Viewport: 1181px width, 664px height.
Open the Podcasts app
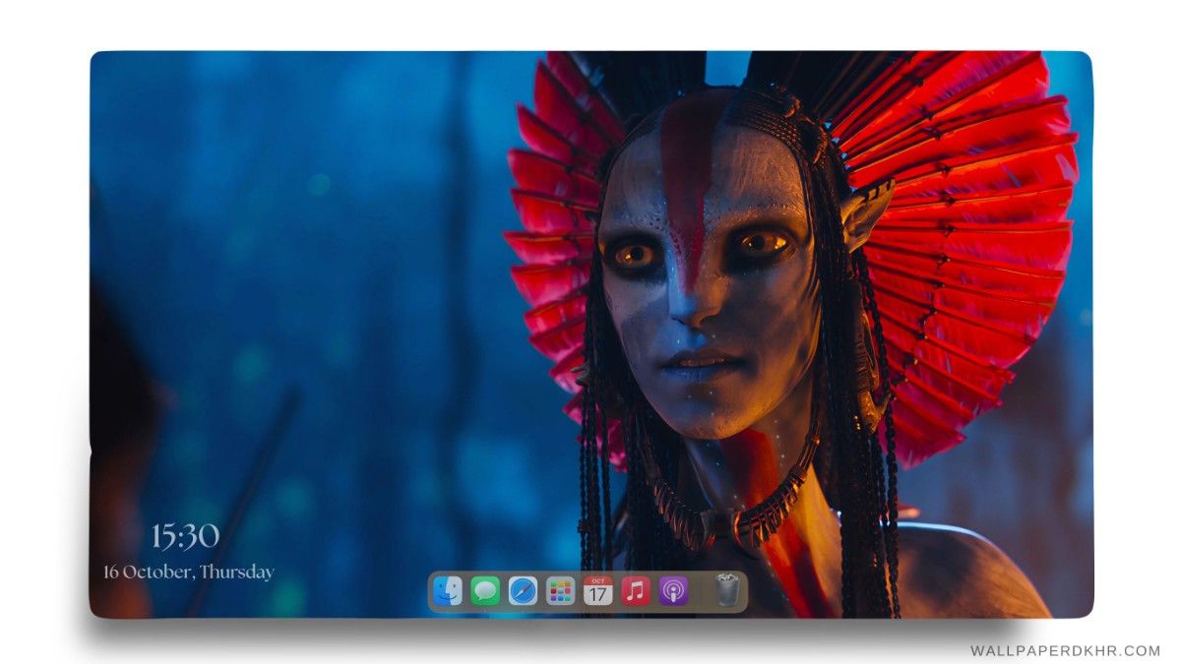tap(673, 591)
